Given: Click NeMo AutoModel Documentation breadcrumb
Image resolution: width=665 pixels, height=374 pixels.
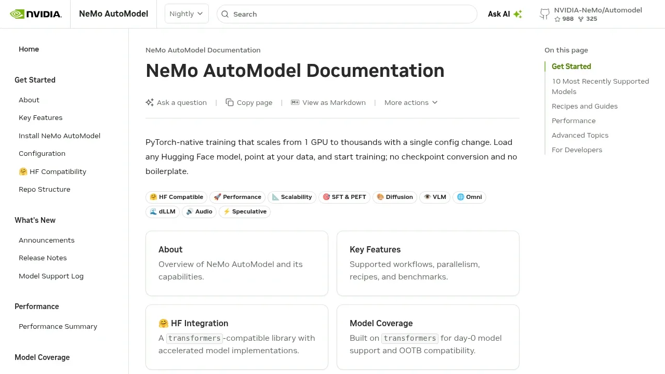Looking at the screenshot, I should pyautogui.click(x=203, y=50).
